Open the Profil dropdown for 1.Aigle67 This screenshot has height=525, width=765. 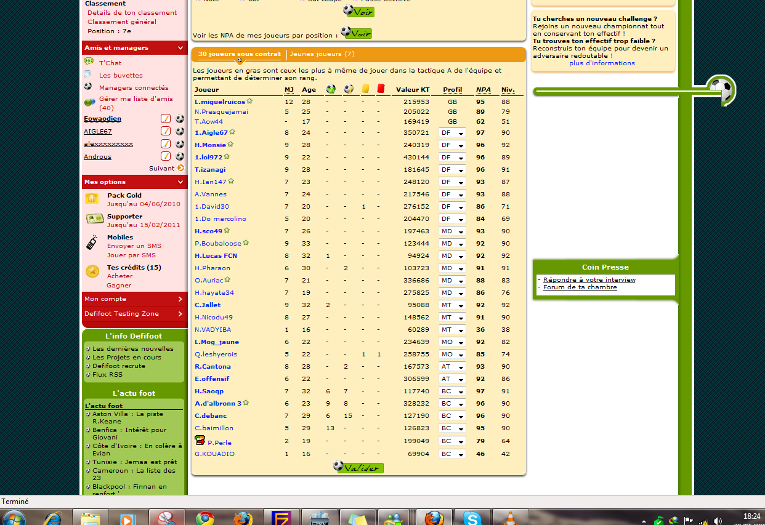[x=452, y=132]
